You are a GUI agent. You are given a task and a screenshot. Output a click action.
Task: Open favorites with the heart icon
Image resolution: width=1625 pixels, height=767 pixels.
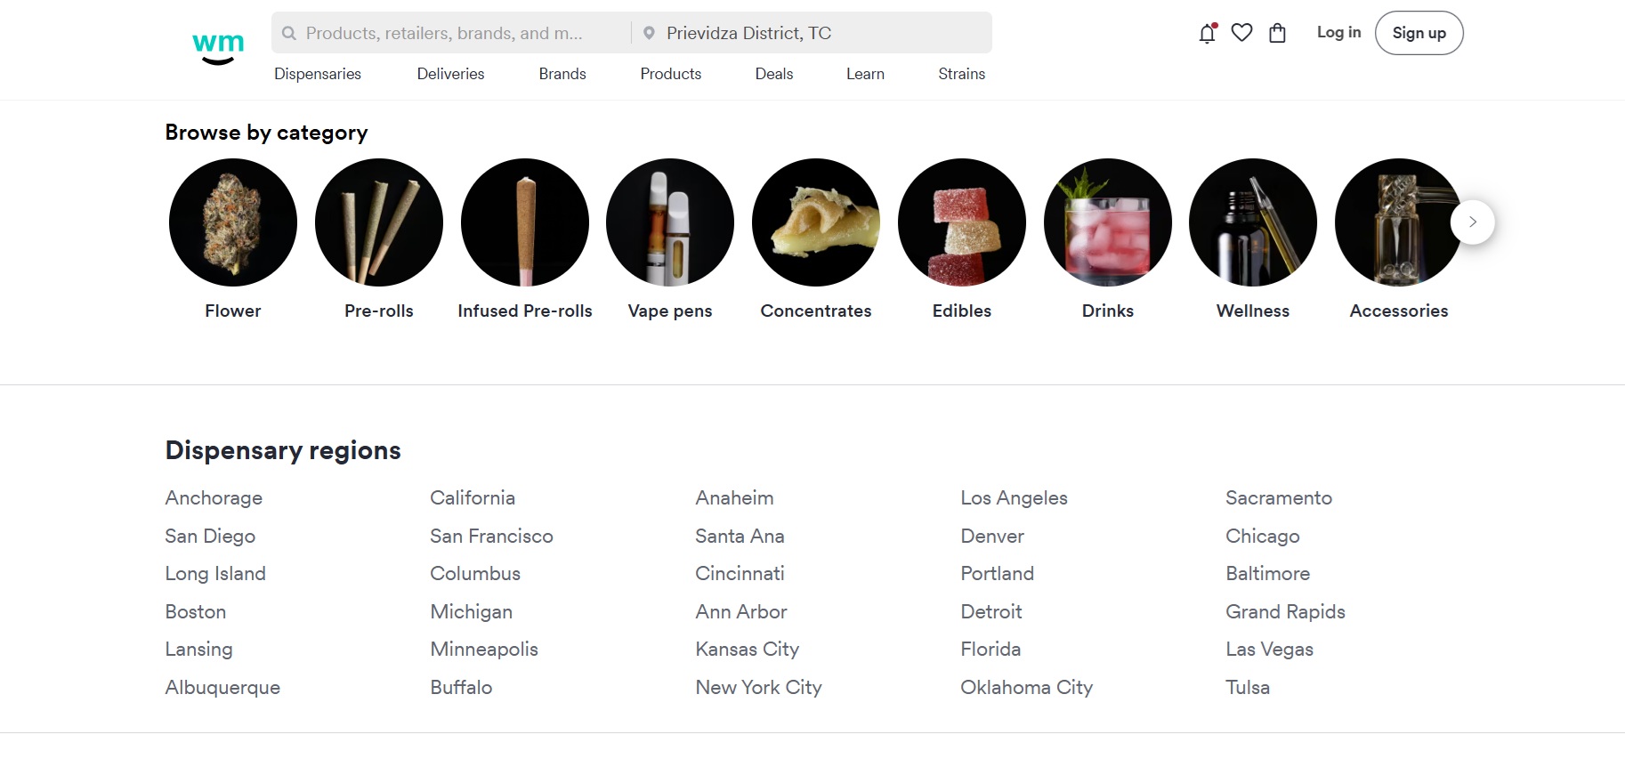click(1241, 33)
